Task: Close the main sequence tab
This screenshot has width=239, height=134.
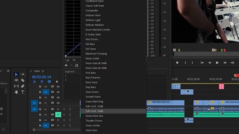Action: tap(31, 71)
